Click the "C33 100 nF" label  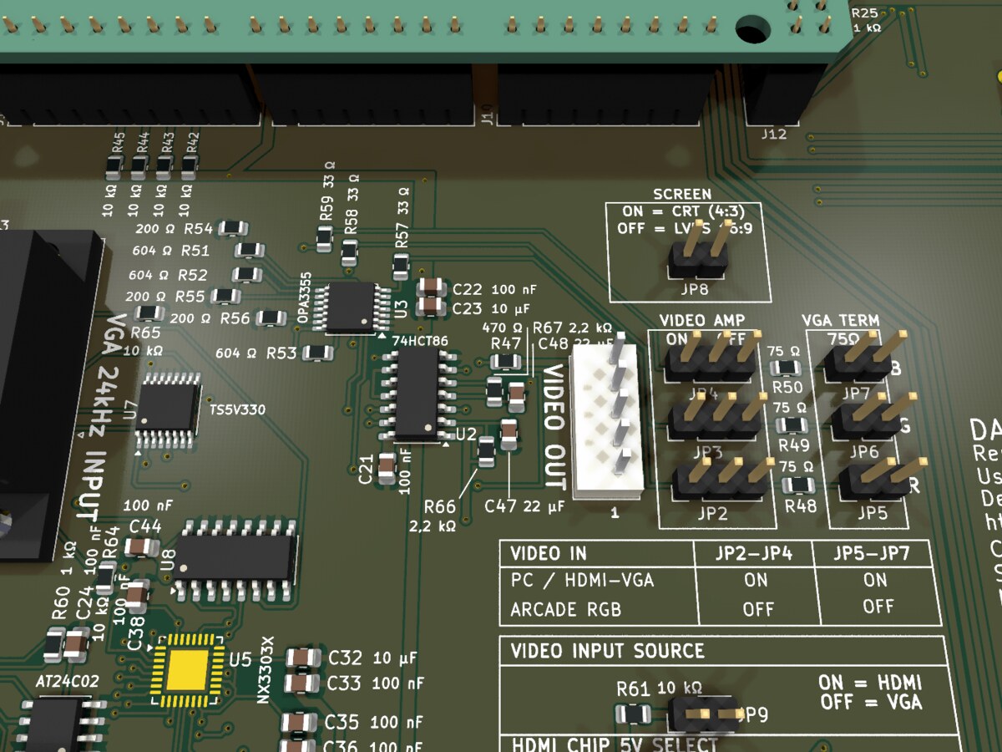click(x=375, y=683)
